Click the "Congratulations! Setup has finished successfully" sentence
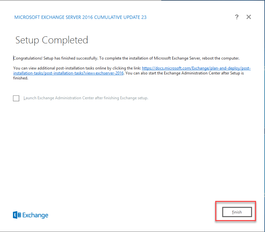The height and width of the screenshot is (232, 265). (x=55, y=58)
